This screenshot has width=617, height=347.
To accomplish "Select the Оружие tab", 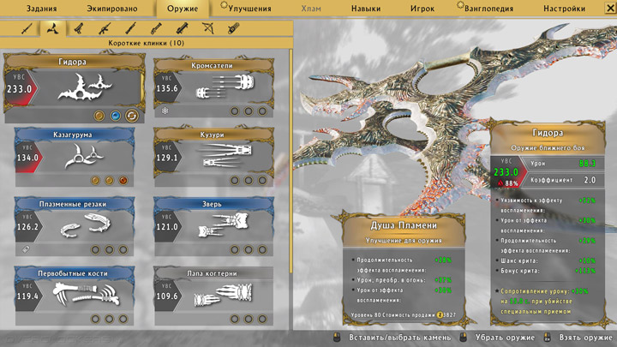I will tap(183, 9).
